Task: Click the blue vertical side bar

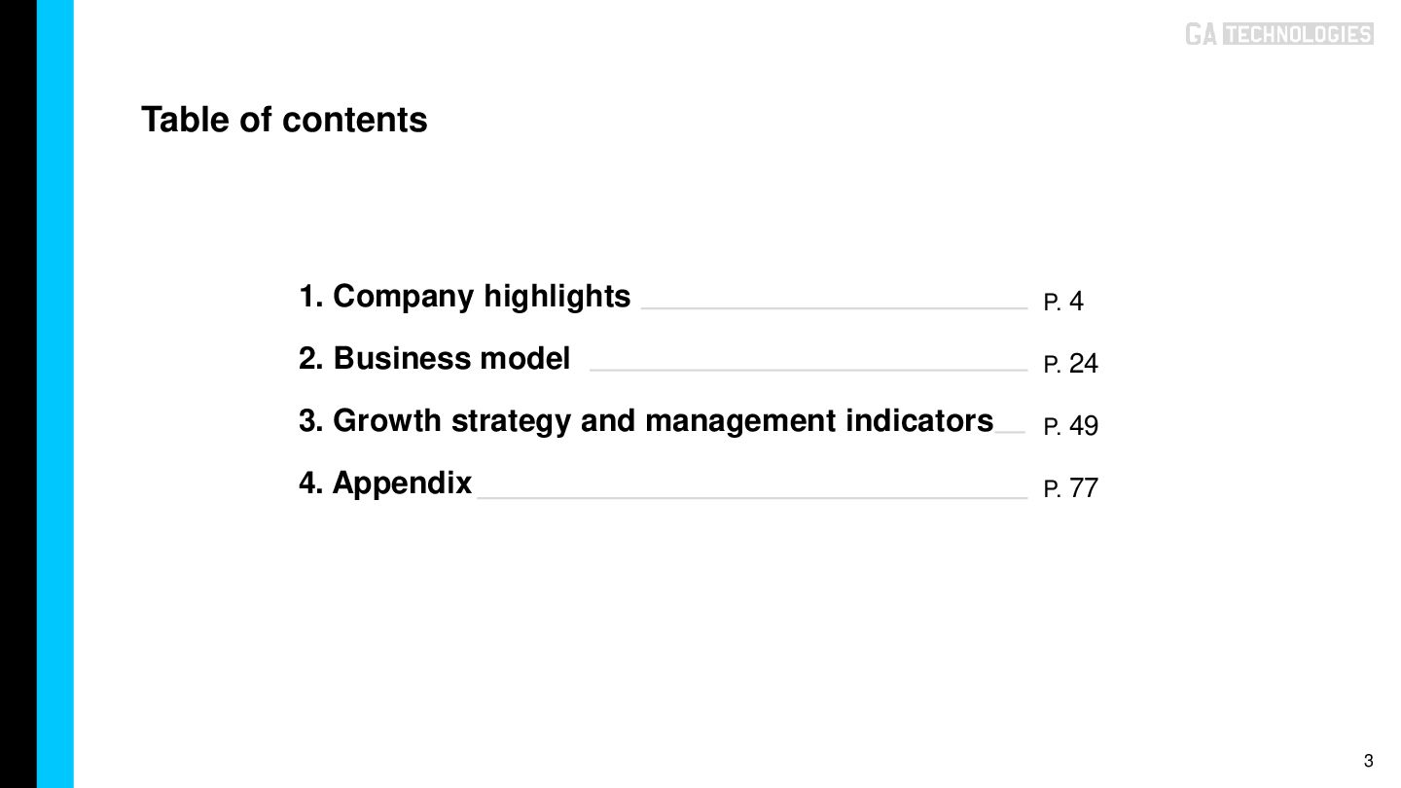Action: click(x=55, y=394)
